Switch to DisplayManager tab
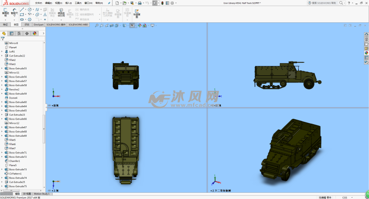 tap(35, 34)
